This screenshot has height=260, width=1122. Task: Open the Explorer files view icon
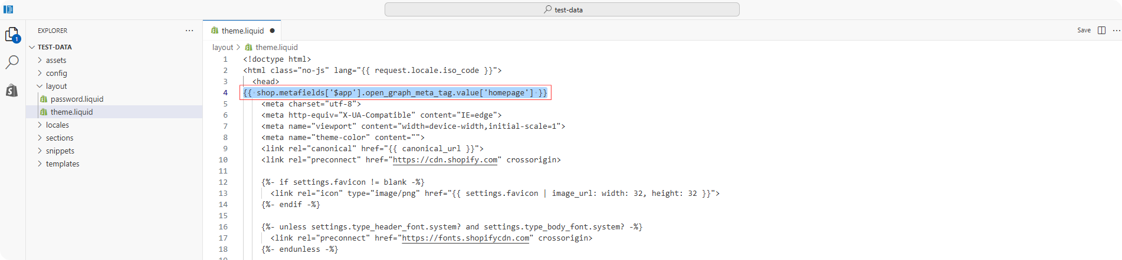coord(12,35)
